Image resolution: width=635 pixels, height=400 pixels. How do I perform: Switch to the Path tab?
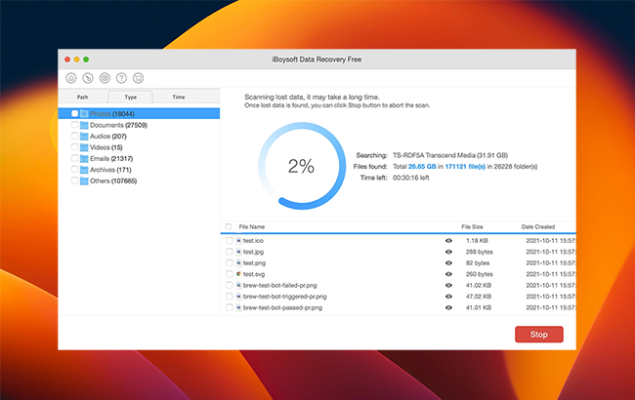(83, 97)
